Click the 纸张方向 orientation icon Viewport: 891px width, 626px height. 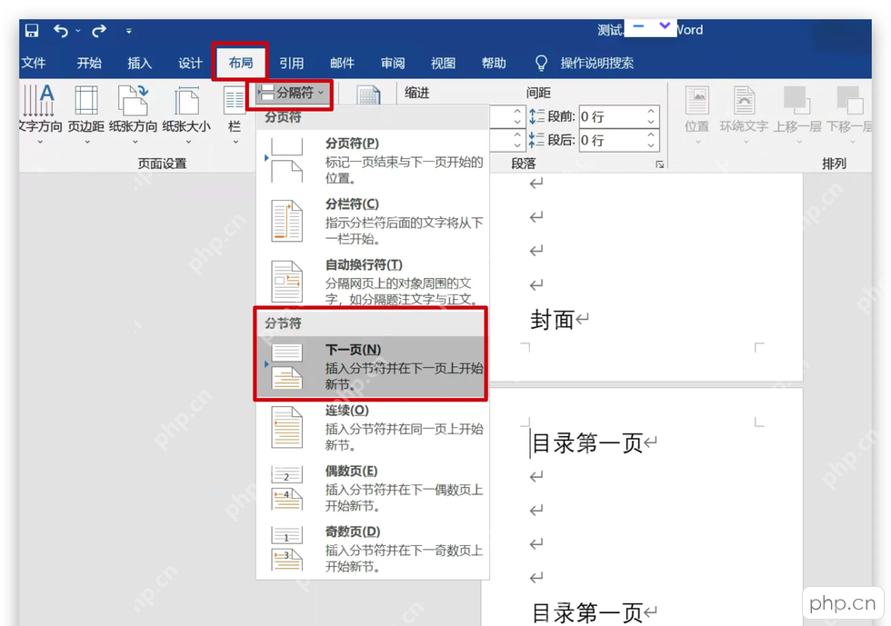(x=133, y=101)
